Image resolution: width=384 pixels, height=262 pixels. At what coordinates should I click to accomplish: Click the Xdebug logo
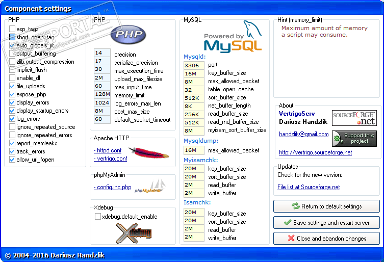[134, 233]
